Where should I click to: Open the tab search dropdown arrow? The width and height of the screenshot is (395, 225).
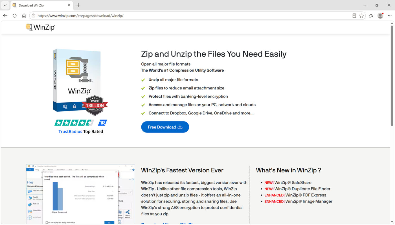5,5
